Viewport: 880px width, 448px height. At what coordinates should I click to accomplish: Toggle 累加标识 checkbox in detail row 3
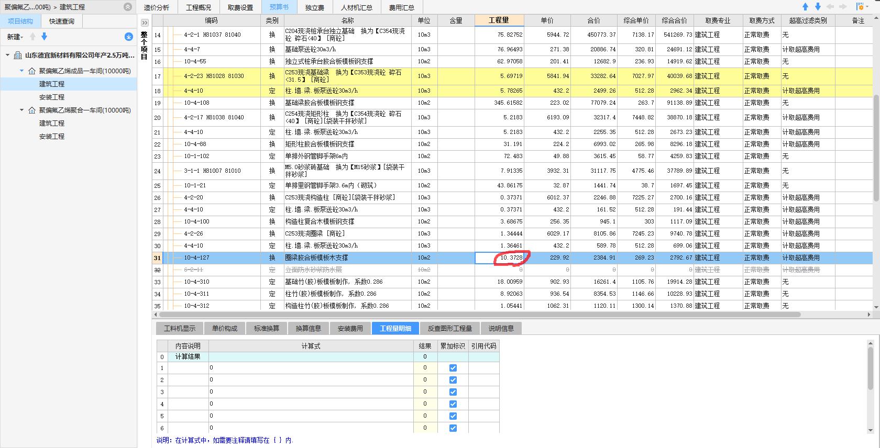453,392
